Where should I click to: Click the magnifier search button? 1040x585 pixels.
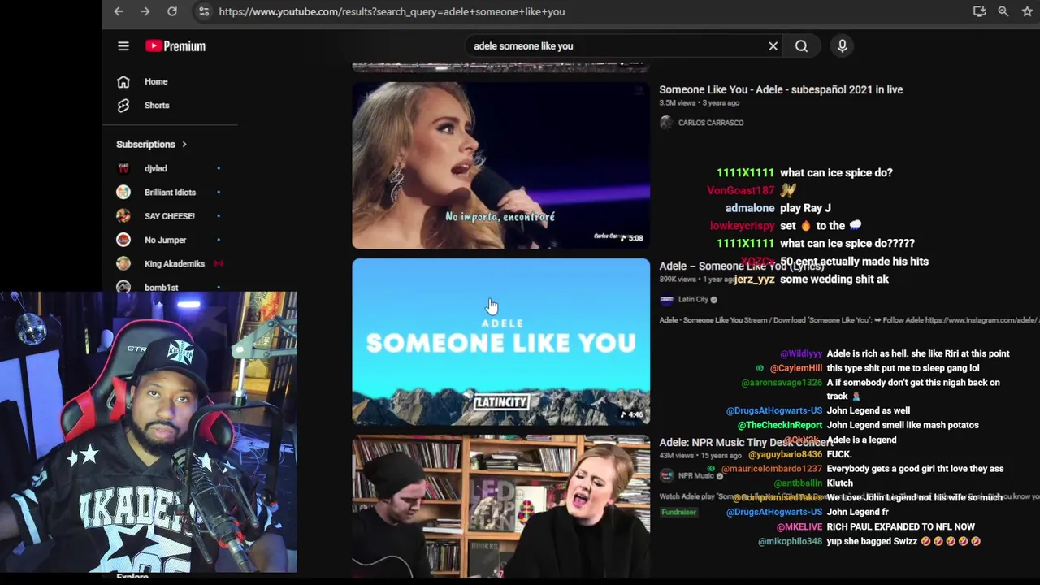(801, 46)
